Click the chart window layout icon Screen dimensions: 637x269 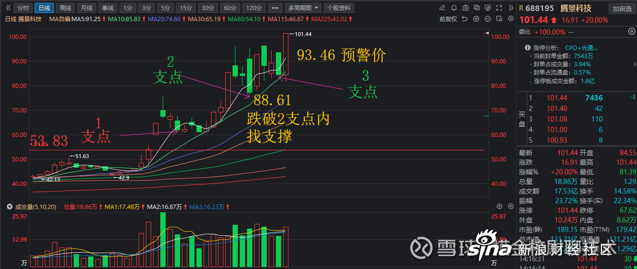[x=499, y=19]
